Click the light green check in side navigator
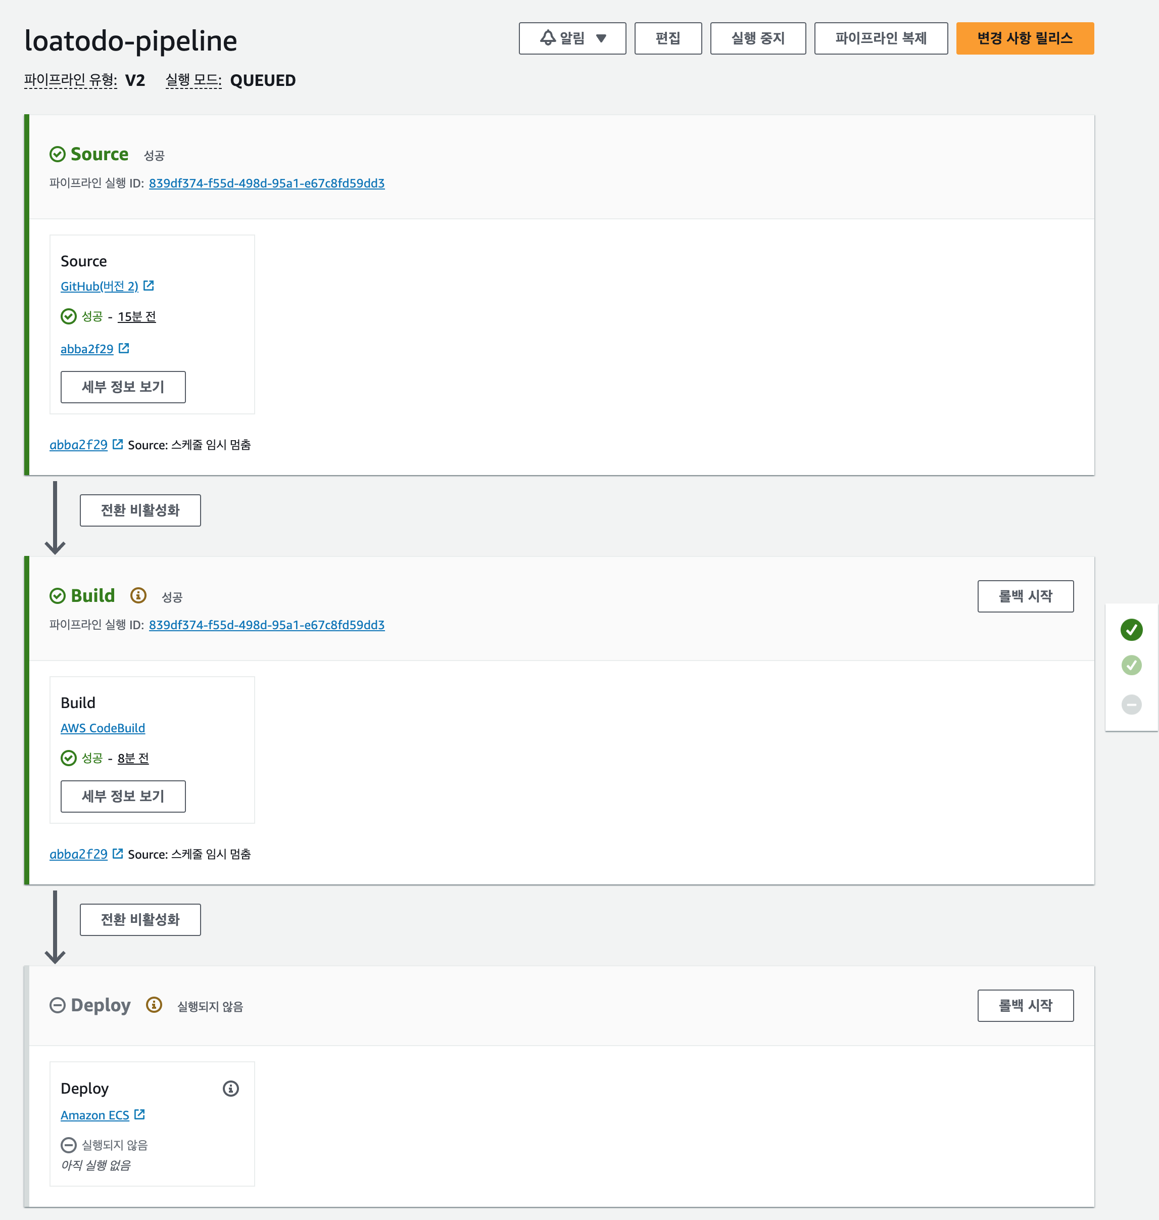The image size is (1159, 1220). (1131, 666)
